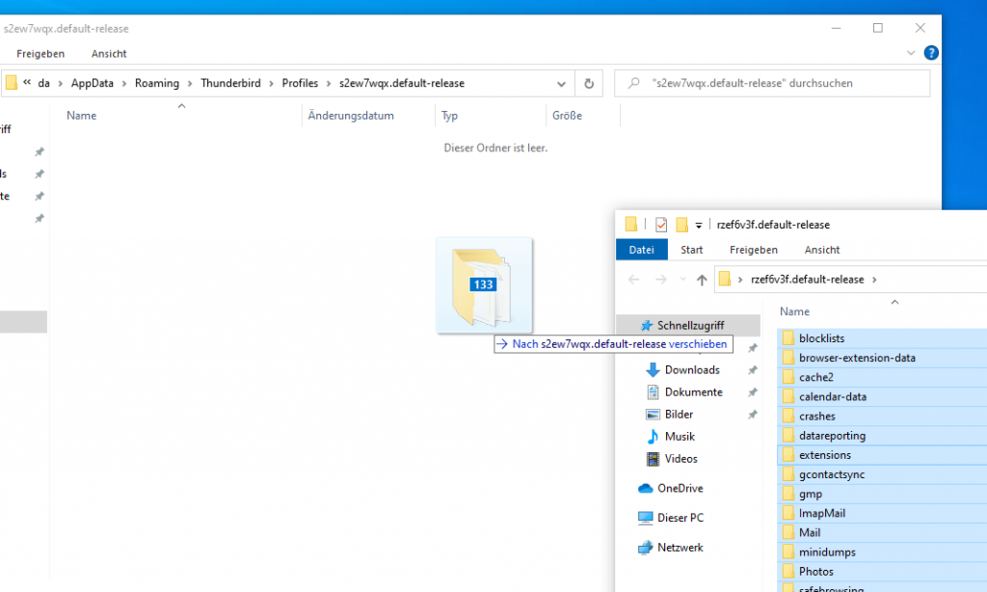The image size is (987, 592).
Task: Click the rzef6v3f.default-release breadcrumb
Action: [x=807, y=280]
